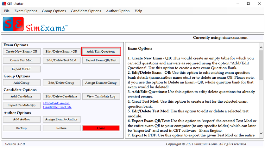Viewport: 265px width, 148px height.
Task: Open the Candidate Options menu
Action: coord(86,11)
